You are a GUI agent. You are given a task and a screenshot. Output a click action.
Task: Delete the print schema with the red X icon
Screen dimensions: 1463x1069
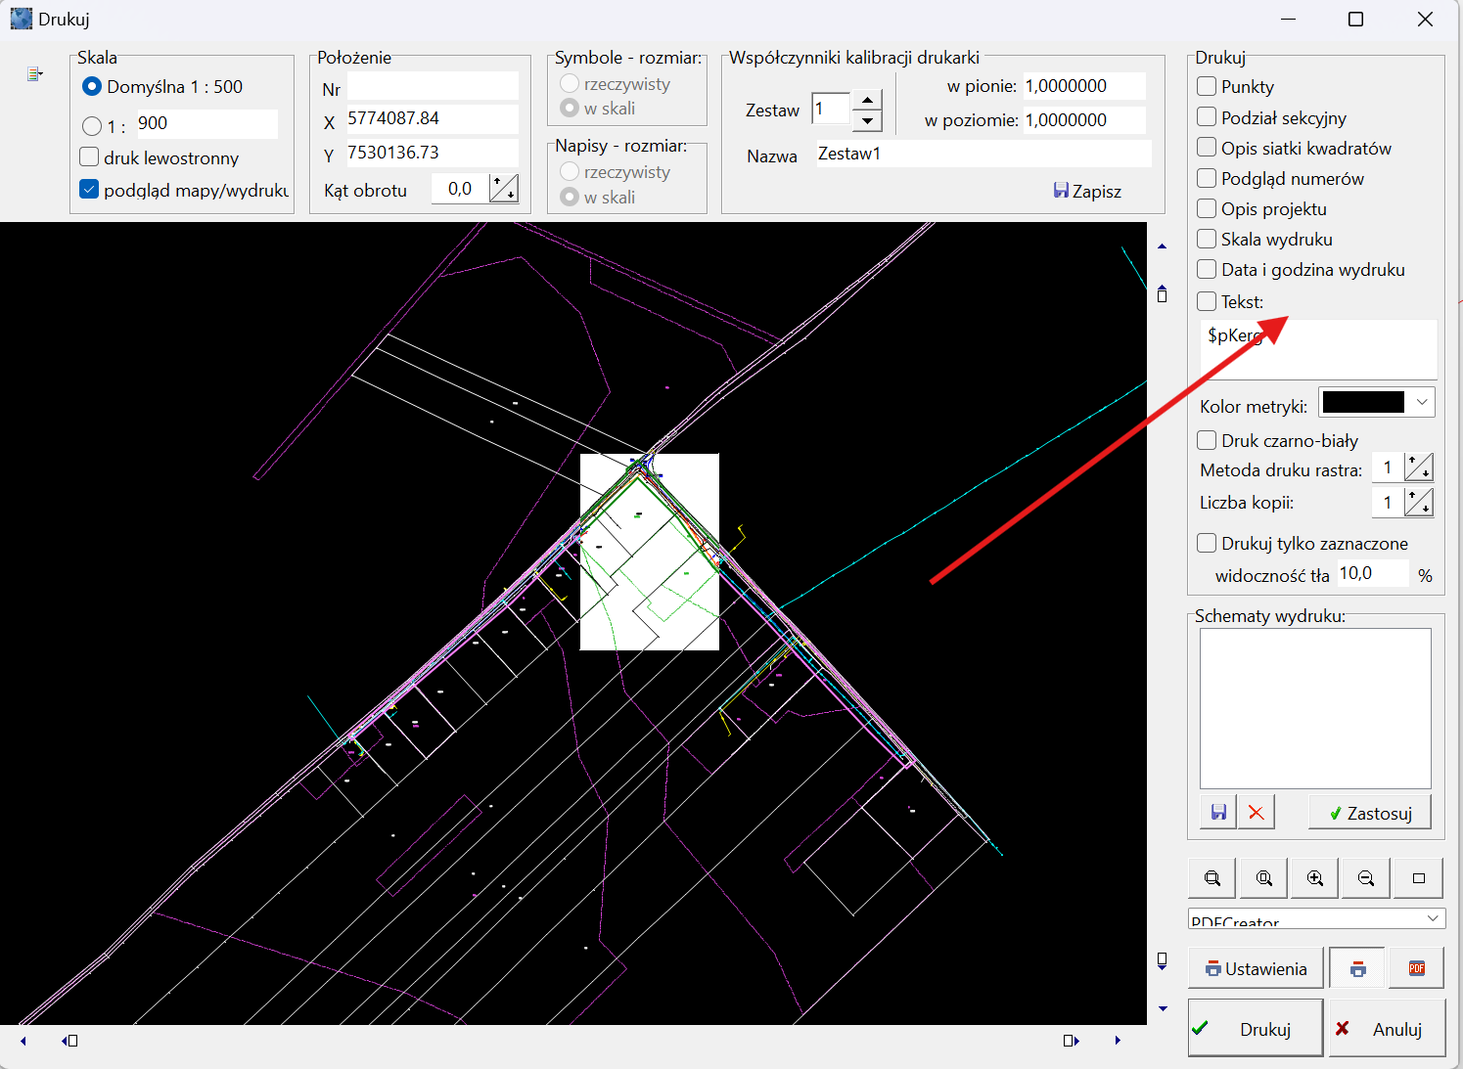click(1257, 813)
